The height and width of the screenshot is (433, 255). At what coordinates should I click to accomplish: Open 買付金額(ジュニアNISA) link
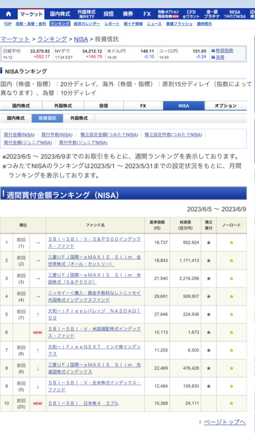[x=28, y=143]
